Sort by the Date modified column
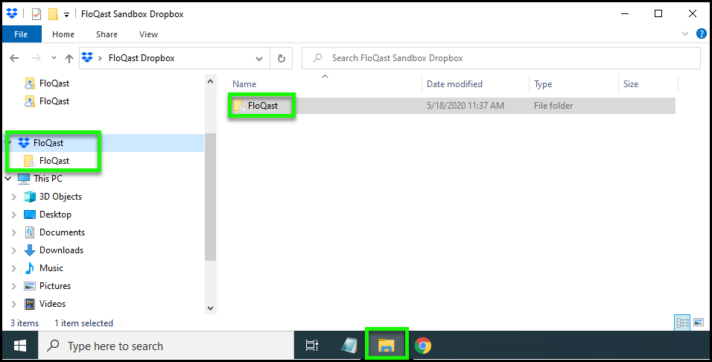Image resolution: width=712 pixels, height=362 pixels. [x=454, y=84]
